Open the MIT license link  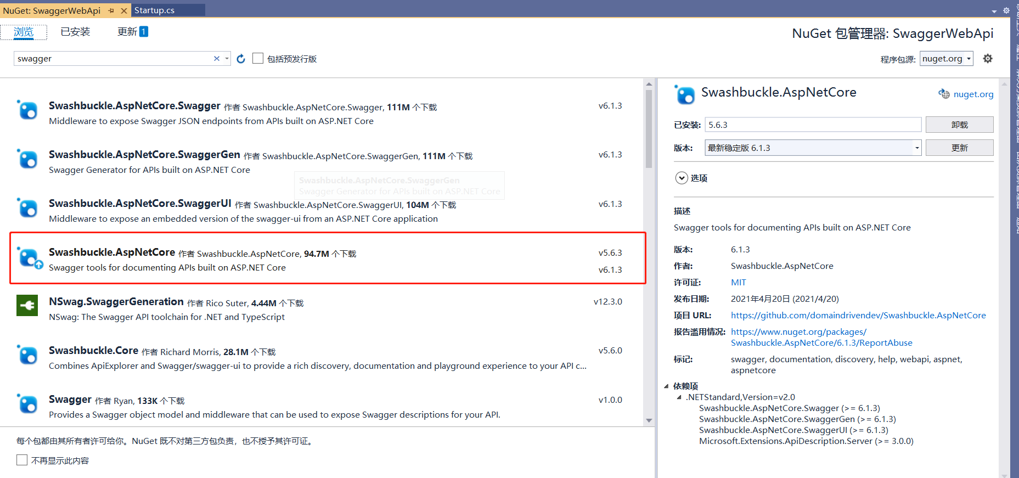coord(738,282)
